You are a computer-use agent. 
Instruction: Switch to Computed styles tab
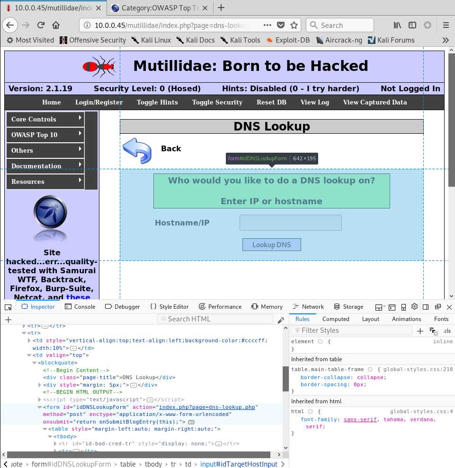point(336,319)
